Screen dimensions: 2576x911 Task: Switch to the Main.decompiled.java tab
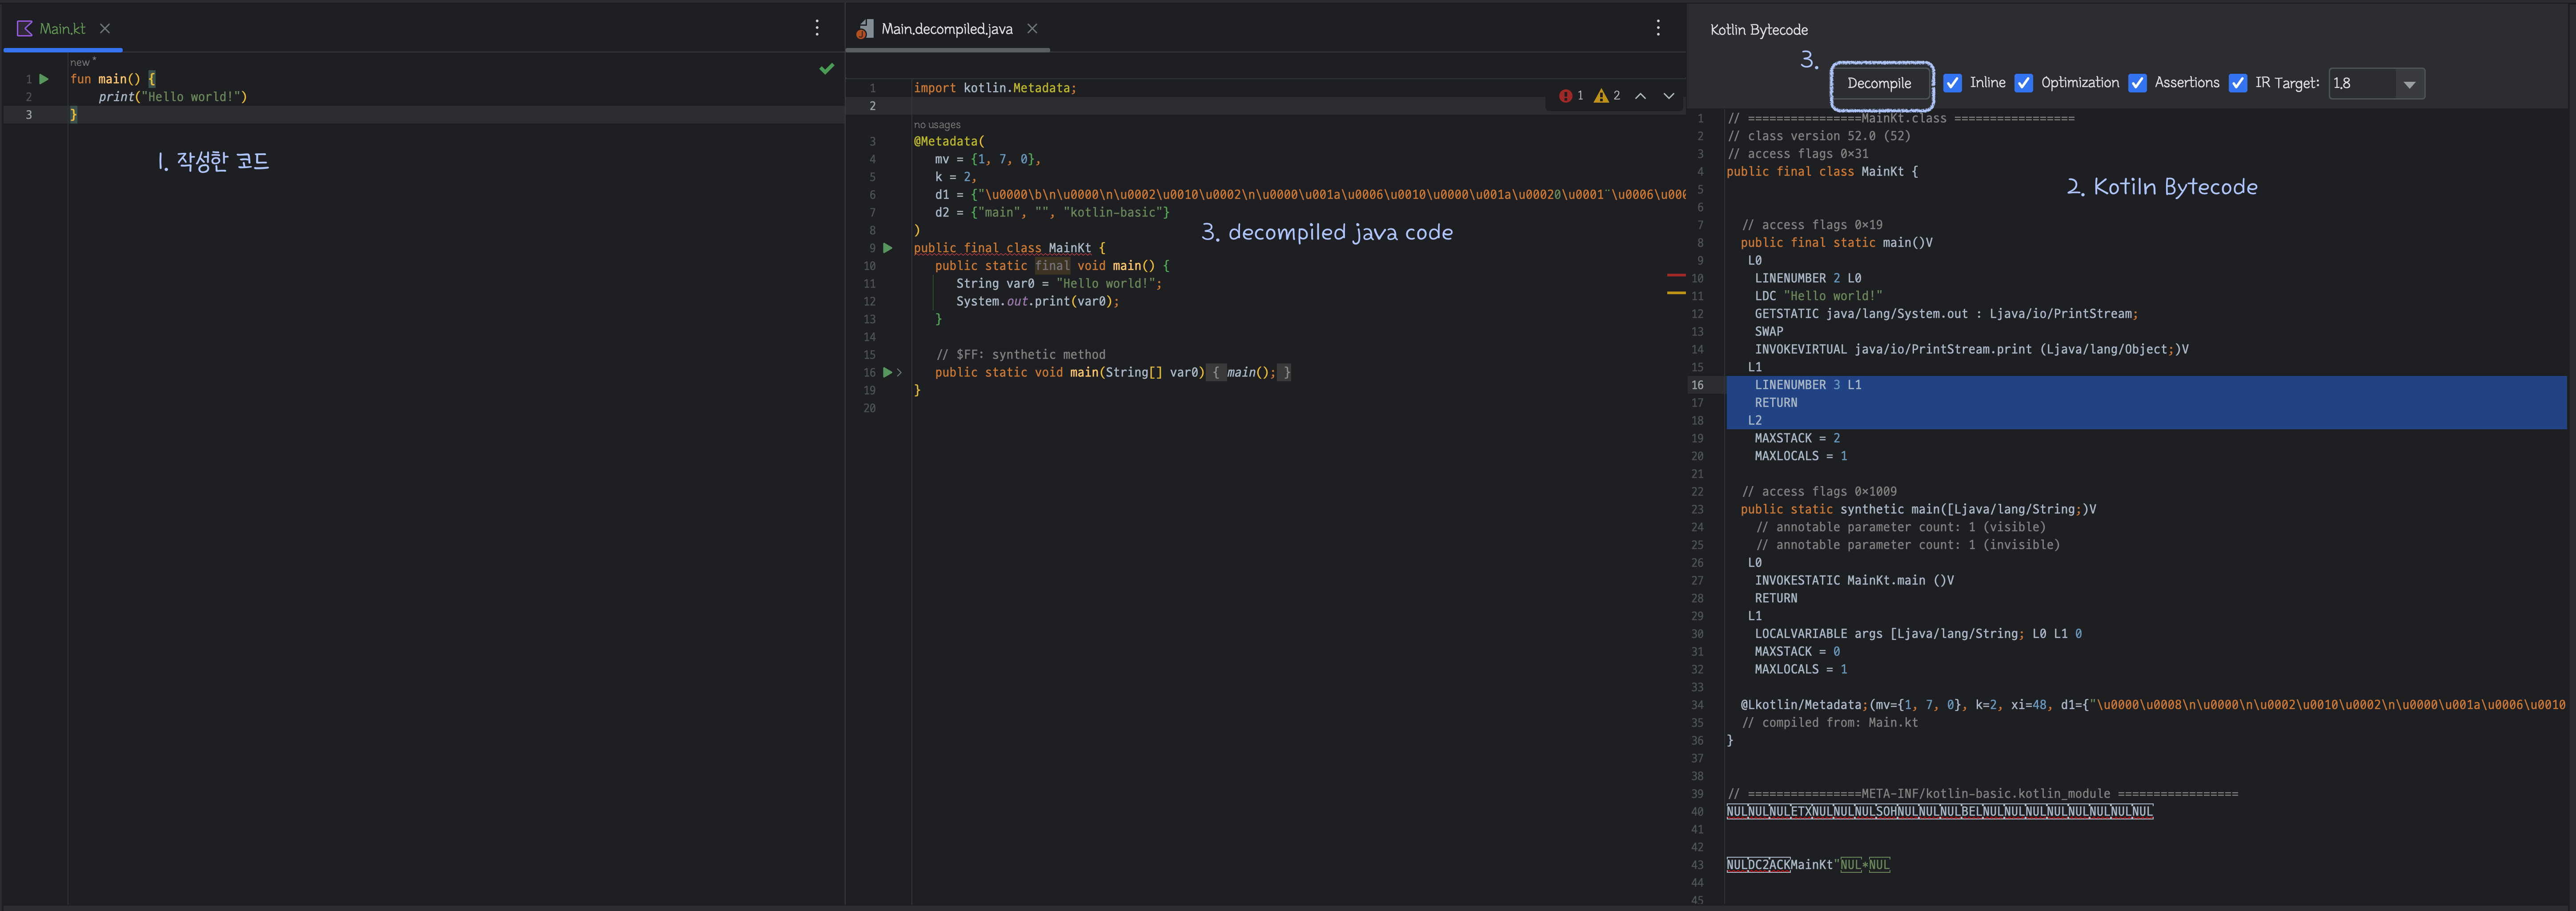point(946,29)
